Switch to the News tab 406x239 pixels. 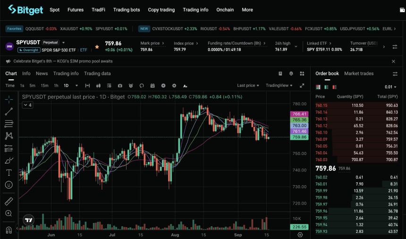[x=42, y=74]
